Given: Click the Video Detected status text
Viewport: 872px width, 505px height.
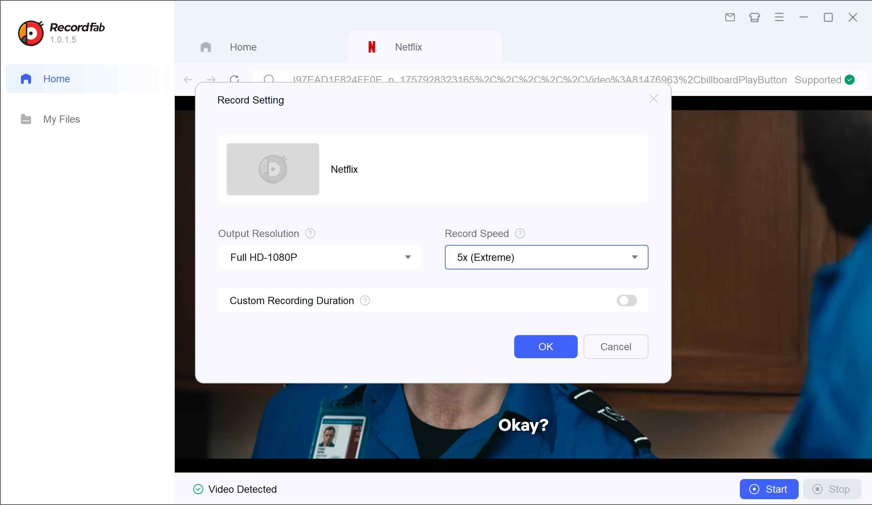Looking at the screenshot, I should [x=242, y=489].
